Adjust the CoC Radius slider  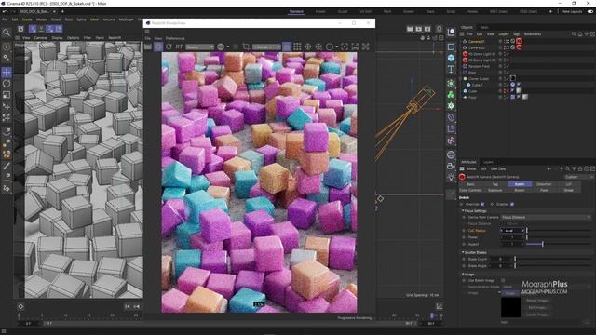point(559,231)
